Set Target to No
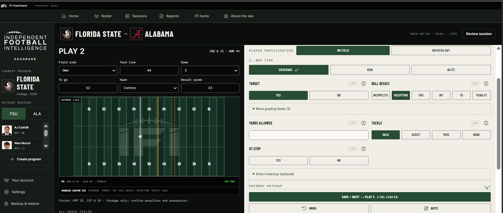503x213 pixels. pos(339,95)
